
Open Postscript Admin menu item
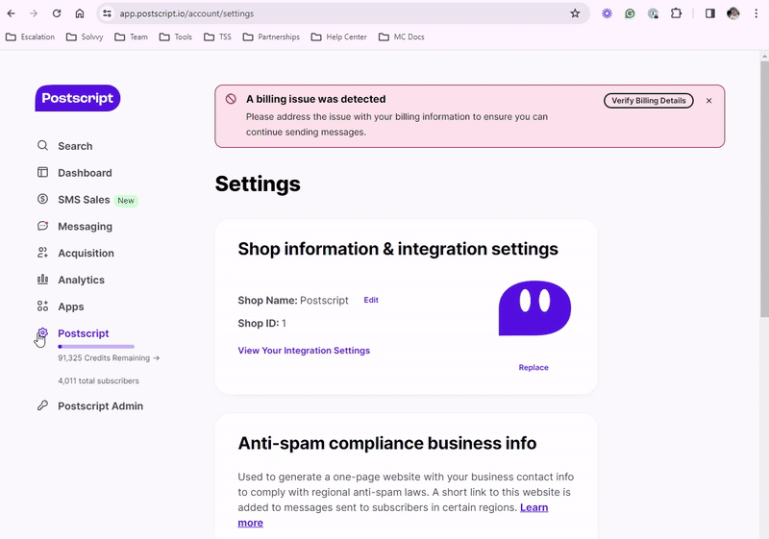pos(101,406)
